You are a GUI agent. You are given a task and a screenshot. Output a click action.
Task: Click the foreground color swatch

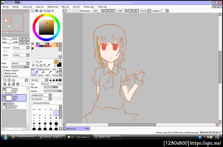point(56,62)
